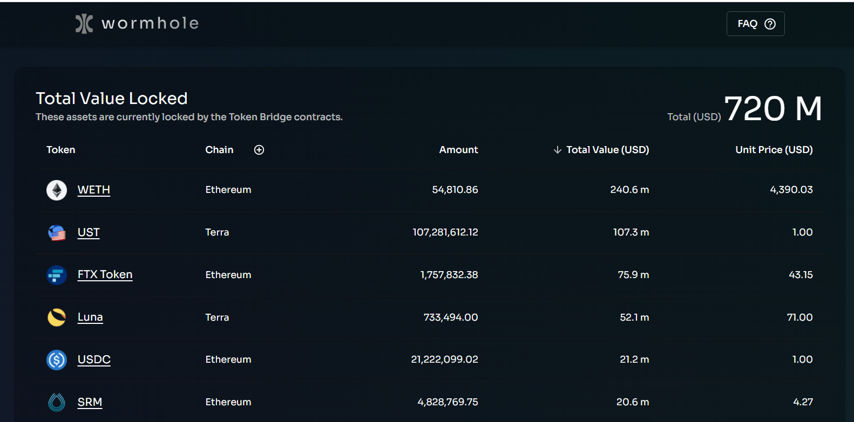The image size is (854, 422).
Task: Click the UST token icon
Action: tap(57, 232)
